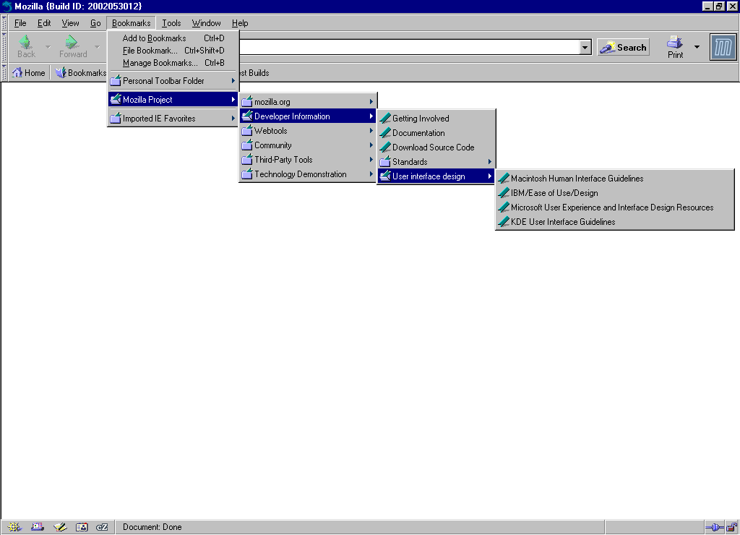Select the Webtools folder entry
The width and height of the screenshot is (740, 535).
click(308, 131)
